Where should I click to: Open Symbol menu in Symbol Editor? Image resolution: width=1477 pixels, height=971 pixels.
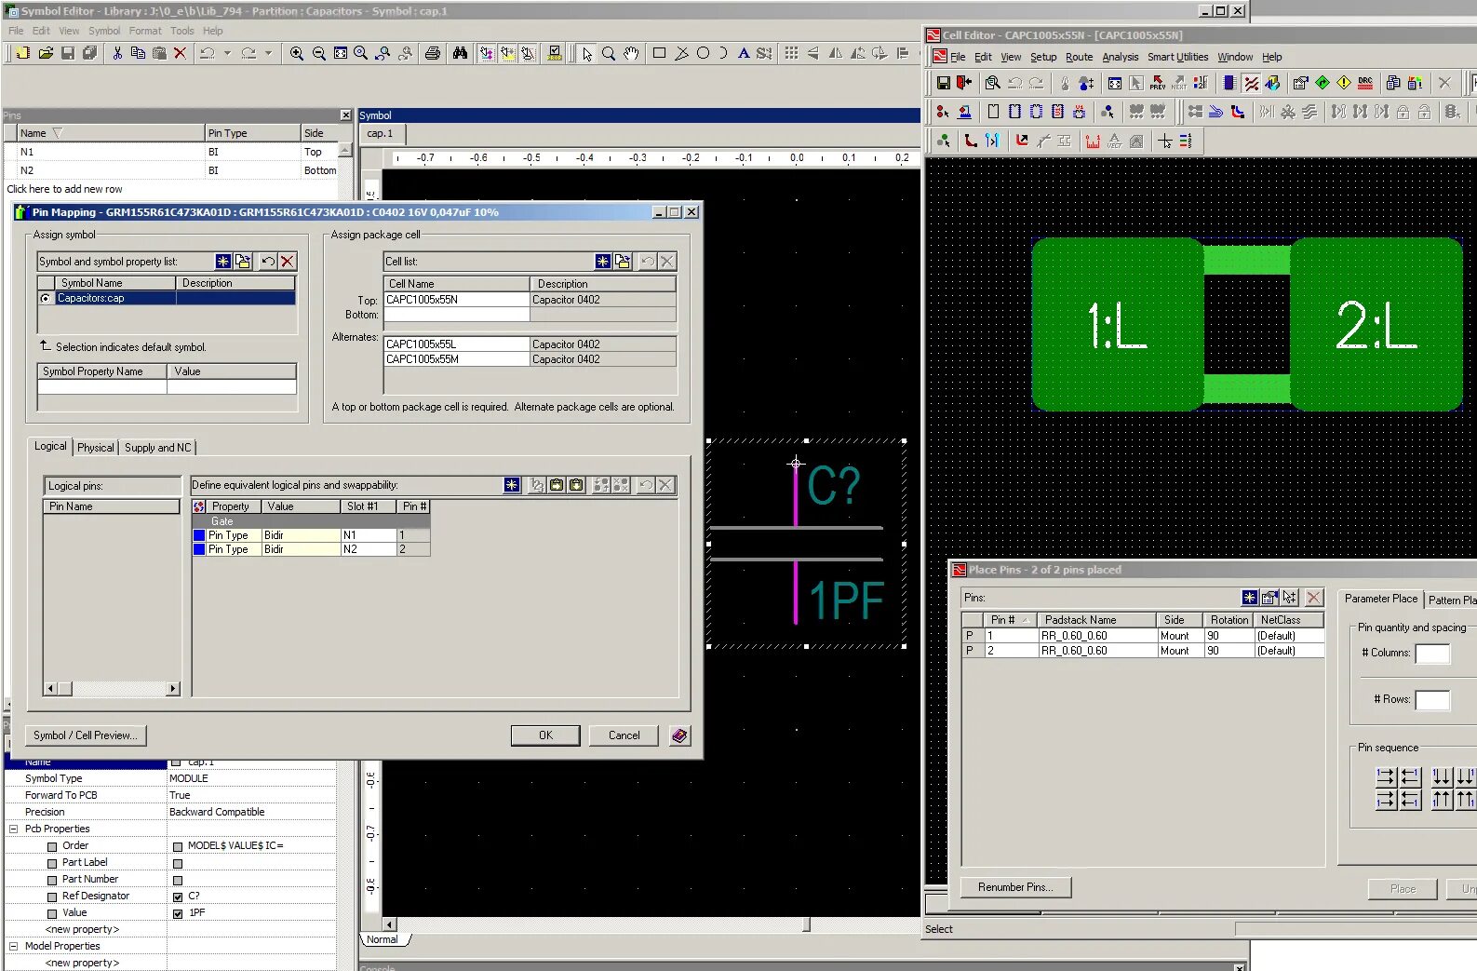(x=104, y=31)
